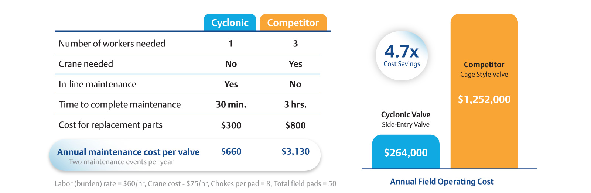
Task: Click the In-line maintenance row label
Action: click(x=98, y=84)
